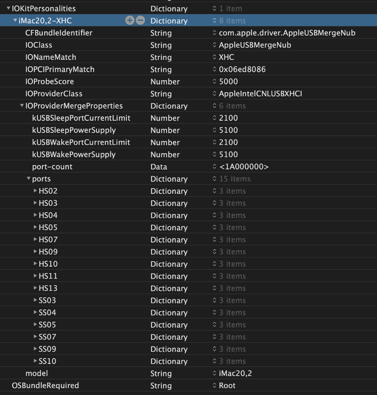Select the XHC value of IONameMatch
The width and height of the screenshot is (377, 395).
pyautogui.click(x=226, y=57)
